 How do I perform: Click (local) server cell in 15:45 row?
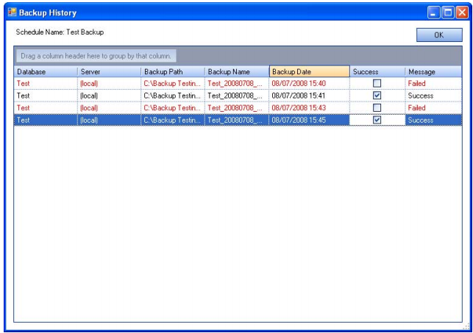[x=109, y=120]
